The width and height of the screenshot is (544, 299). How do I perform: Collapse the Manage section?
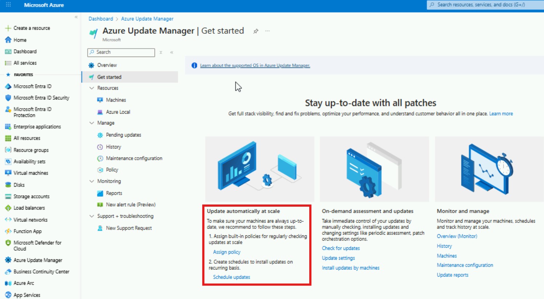91,123
